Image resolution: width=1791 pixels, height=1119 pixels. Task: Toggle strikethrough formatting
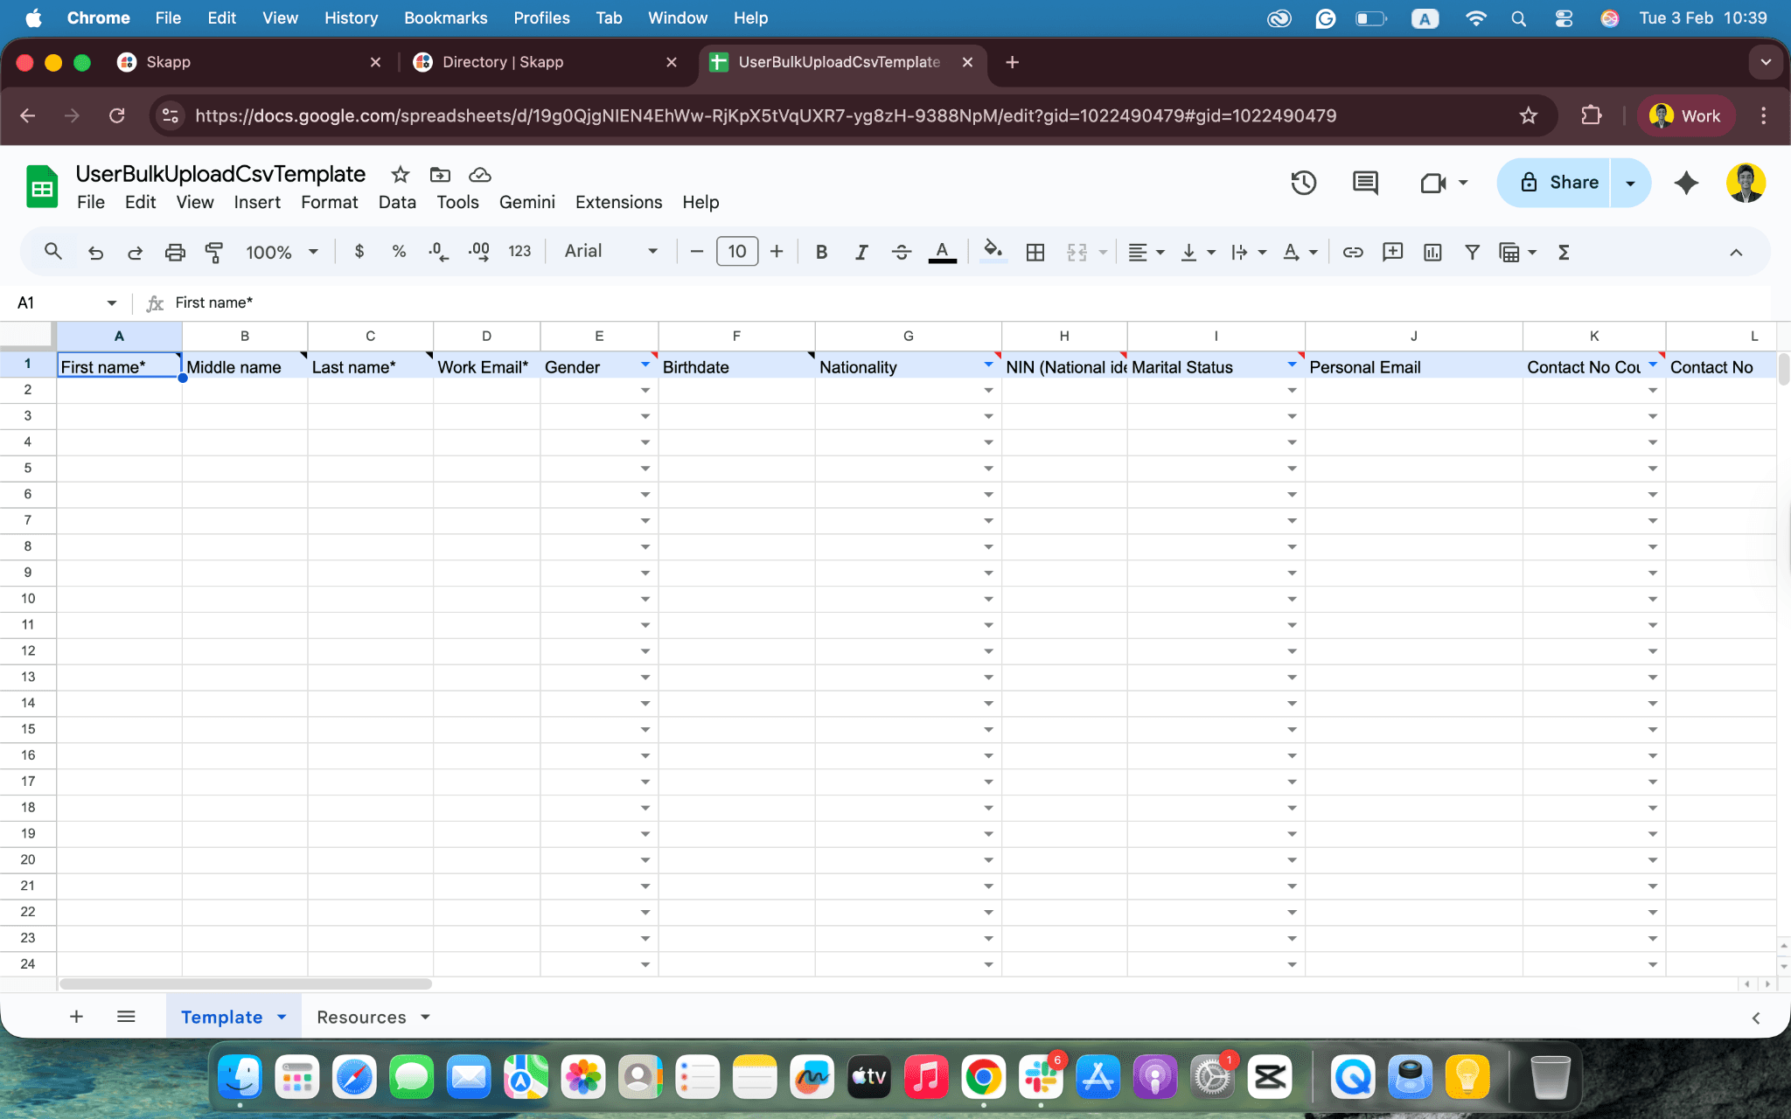(901, 252)
